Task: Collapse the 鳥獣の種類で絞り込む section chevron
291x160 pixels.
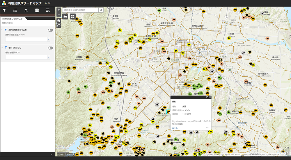Action: (x=2, y=30)
